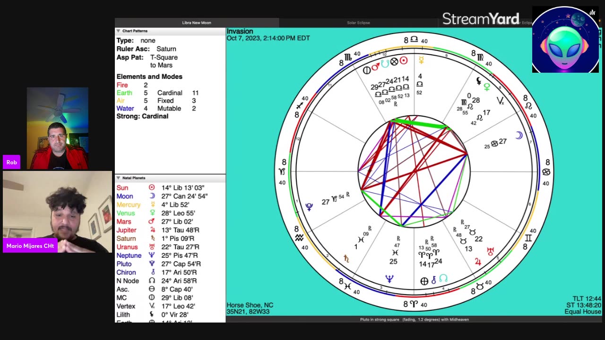Click the Uranus glyph in Natal Planets list
605x340 pixels.
coord(152,247)
